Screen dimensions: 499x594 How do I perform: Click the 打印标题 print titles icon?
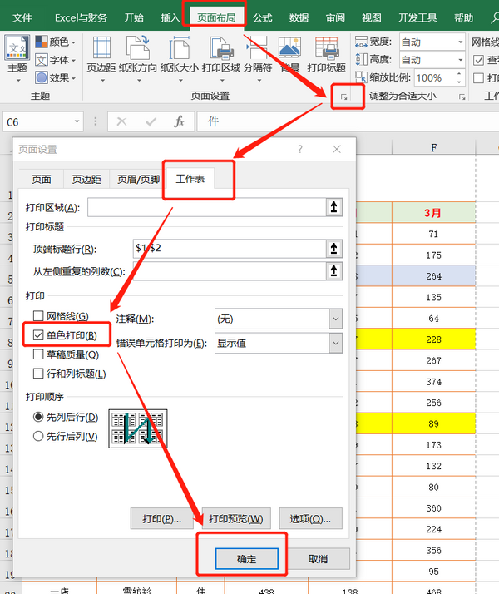[x=326, y=48]
